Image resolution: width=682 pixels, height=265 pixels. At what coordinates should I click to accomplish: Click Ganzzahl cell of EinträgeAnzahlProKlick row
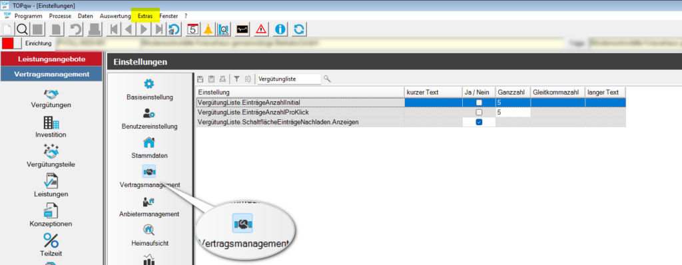click(513, 113)
